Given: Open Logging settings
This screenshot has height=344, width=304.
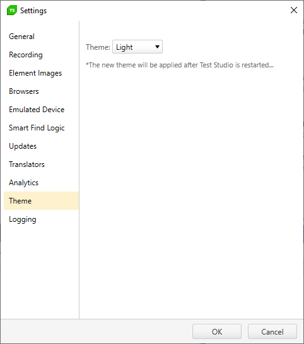Looking at the screenshot, I should [41, 219].
